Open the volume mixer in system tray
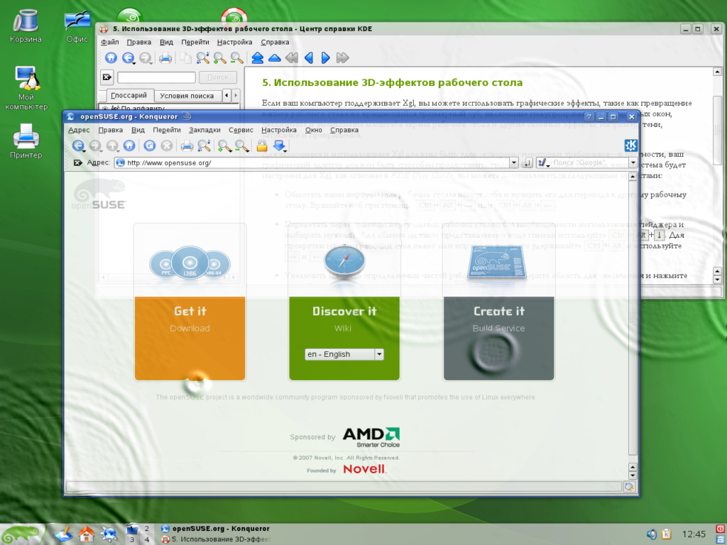The height and width of the screenshot is (545, 727). pos(651,534)
